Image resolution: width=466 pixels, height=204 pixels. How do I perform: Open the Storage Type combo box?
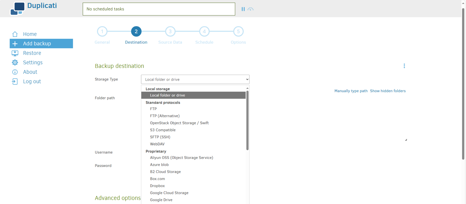click(x=195, y=79)
